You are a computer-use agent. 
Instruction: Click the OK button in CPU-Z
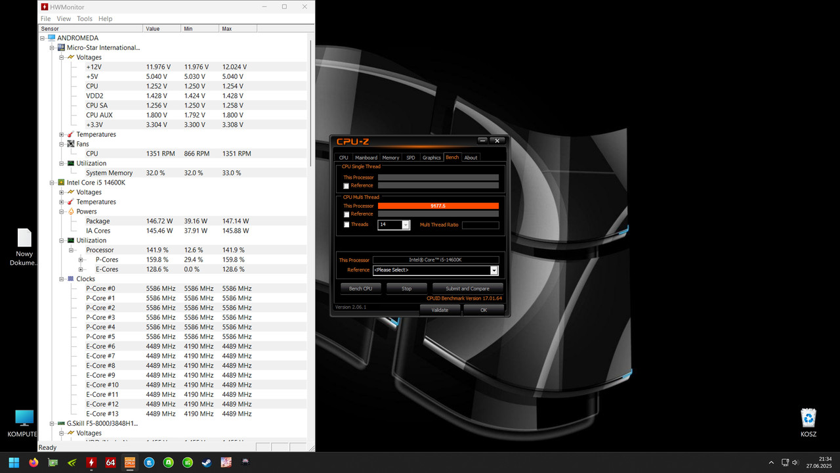pyautogui.click(x=484, y=310)
